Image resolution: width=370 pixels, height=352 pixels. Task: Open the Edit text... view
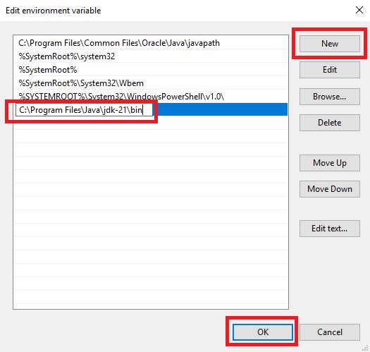[x=330, y=229]
